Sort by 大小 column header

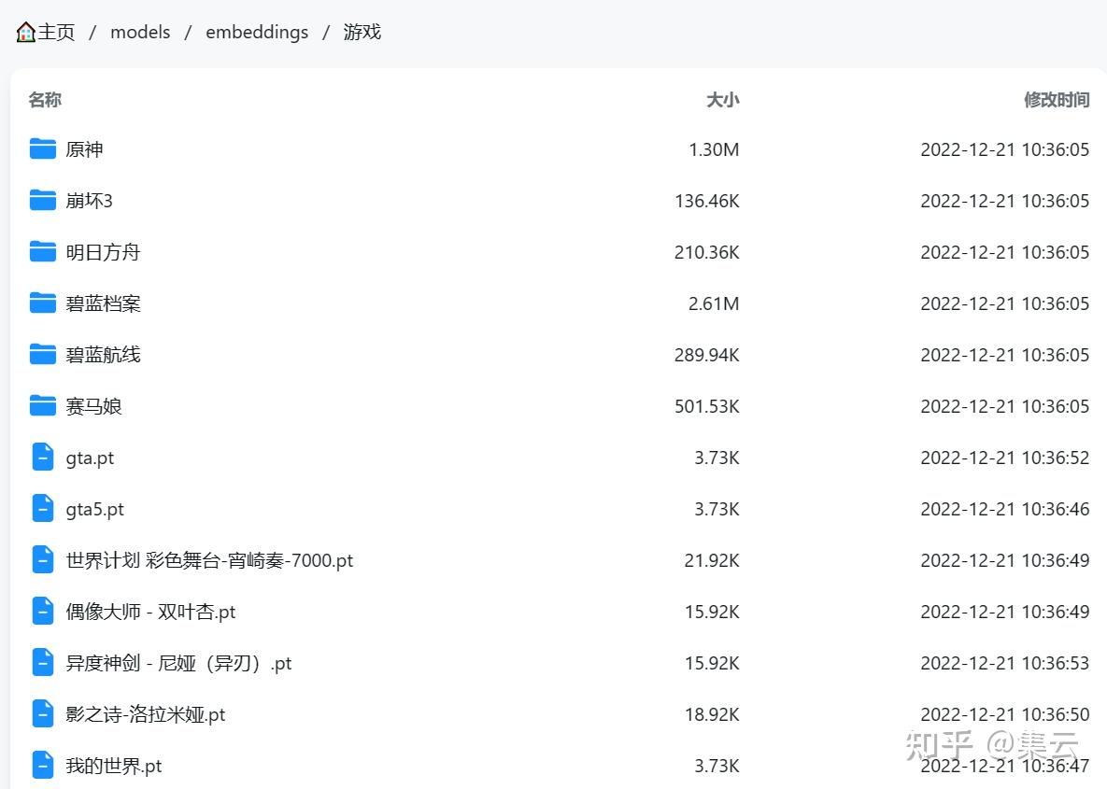coord(723,100)
